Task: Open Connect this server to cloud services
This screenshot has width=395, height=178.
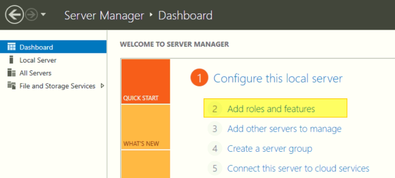Action: 298,168
